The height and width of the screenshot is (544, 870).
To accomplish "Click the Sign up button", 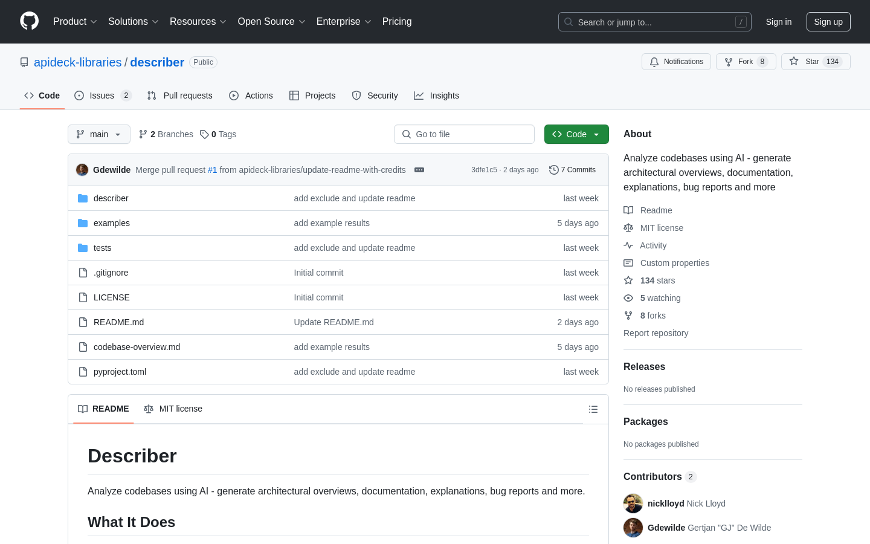I will click(828, 22).
